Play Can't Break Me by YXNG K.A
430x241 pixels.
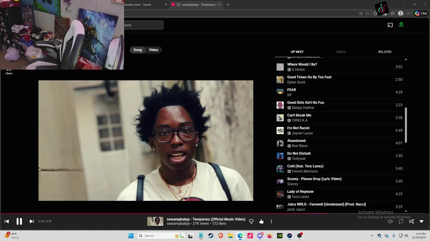click(x=339, y=118)
